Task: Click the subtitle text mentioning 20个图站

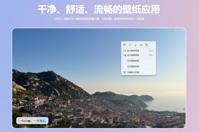Action: click(99, 19)
